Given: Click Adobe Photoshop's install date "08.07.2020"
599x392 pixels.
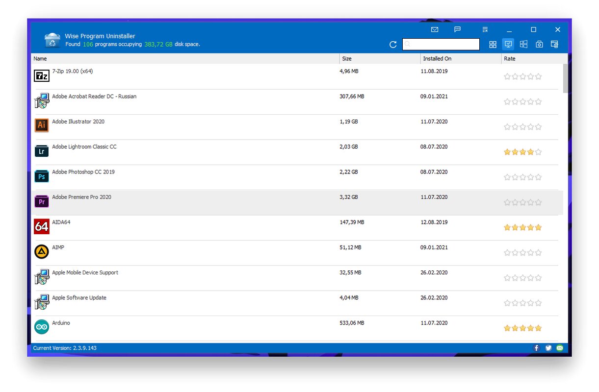Looking at the screenshot, I should (434, 172).
